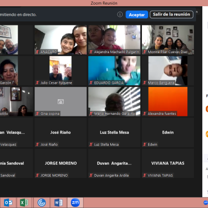Click Salir de la reunión button

pos(172,15)
